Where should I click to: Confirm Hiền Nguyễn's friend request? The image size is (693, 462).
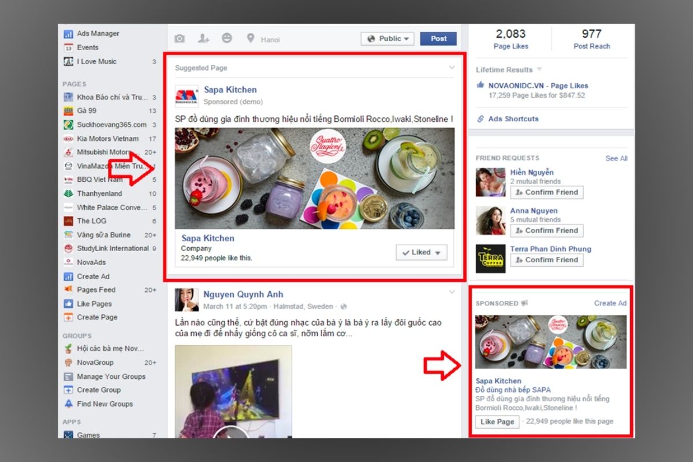pyautogui.click(x=547, y=192)
